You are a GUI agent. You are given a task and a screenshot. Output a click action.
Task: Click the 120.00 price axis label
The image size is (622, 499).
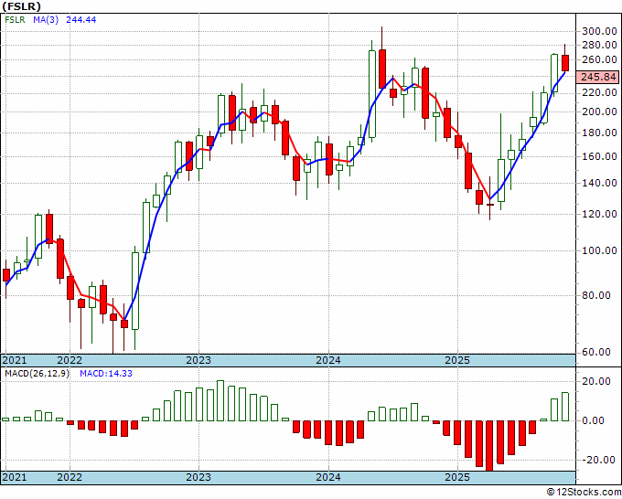click(599, 215)
